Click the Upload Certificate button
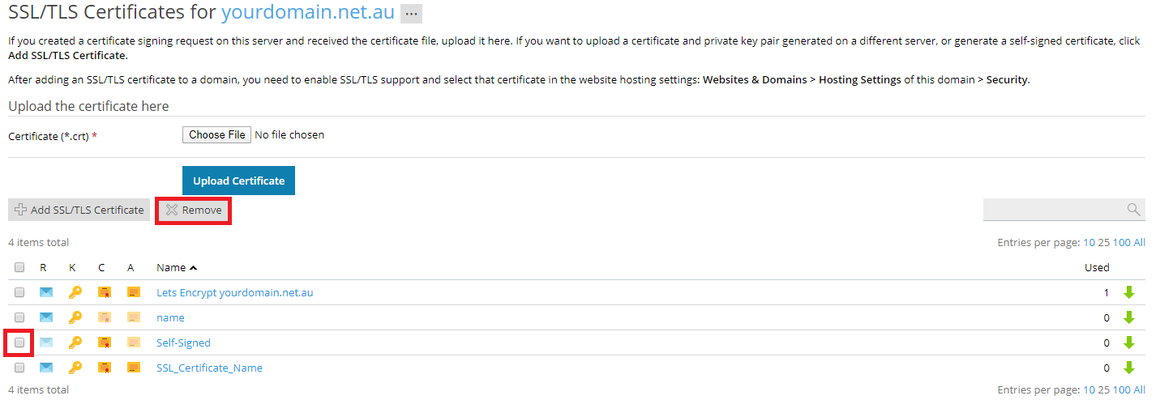The image size is (1160, 404). (238, 181)
